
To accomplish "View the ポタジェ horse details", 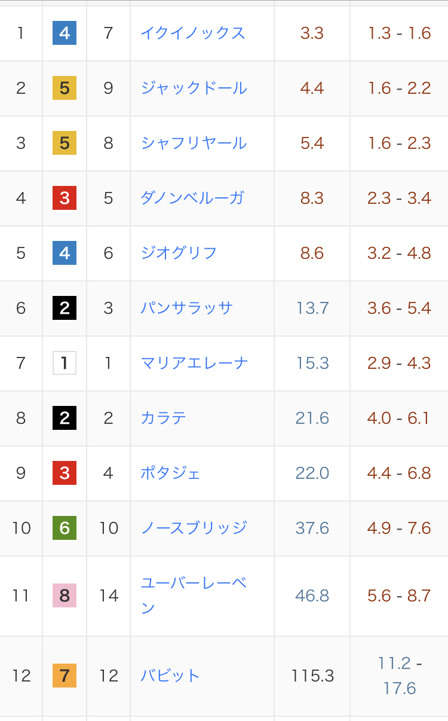I will [170, 473].
